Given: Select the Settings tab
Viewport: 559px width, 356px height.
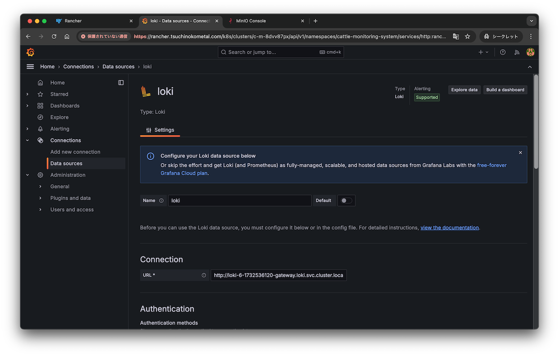Looking at the screenshot, I should pyautogui.click(x=160, y=130).
